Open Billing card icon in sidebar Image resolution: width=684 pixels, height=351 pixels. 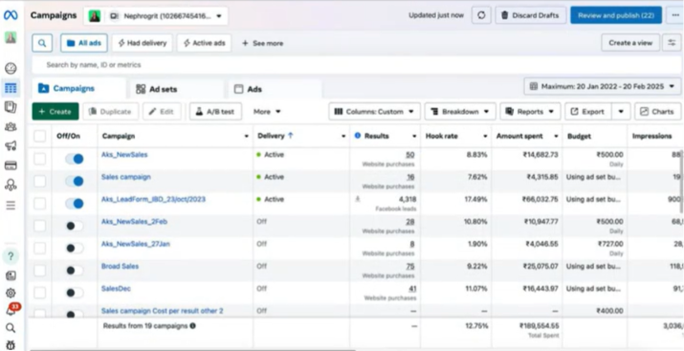(11, 165)
